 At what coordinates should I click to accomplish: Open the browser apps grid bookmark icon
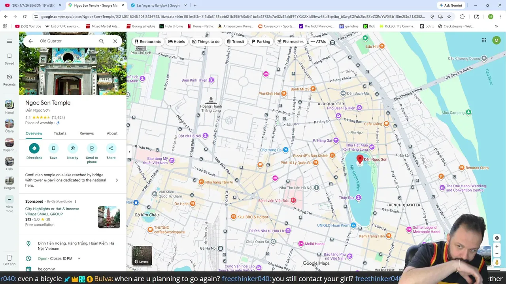point(5,26)
